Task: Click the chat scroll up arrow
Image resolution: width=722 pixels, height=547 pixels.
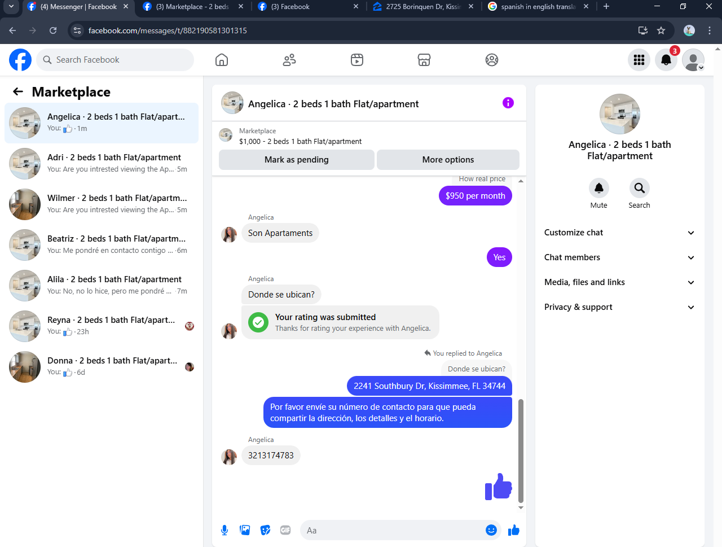Action: 521,181
